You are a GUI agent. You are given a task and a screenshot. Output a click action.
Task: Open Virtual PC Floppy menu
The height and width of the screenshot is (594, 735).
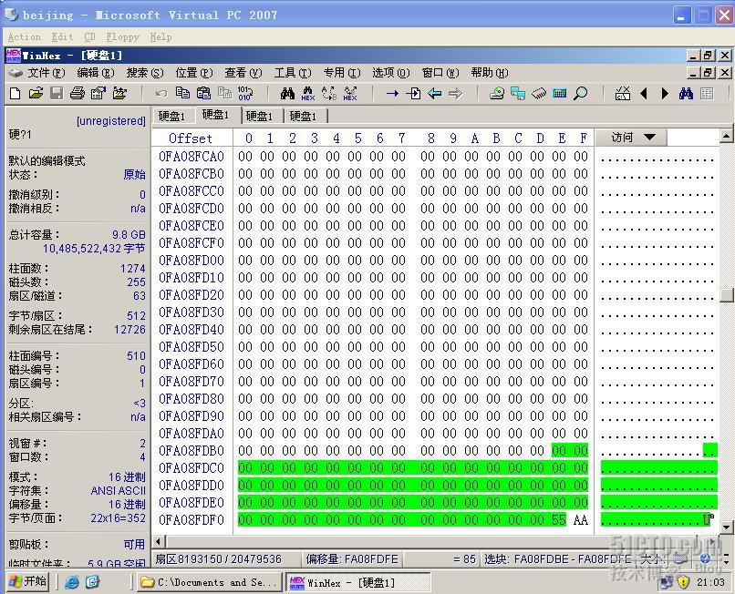[x=123, y=36]
